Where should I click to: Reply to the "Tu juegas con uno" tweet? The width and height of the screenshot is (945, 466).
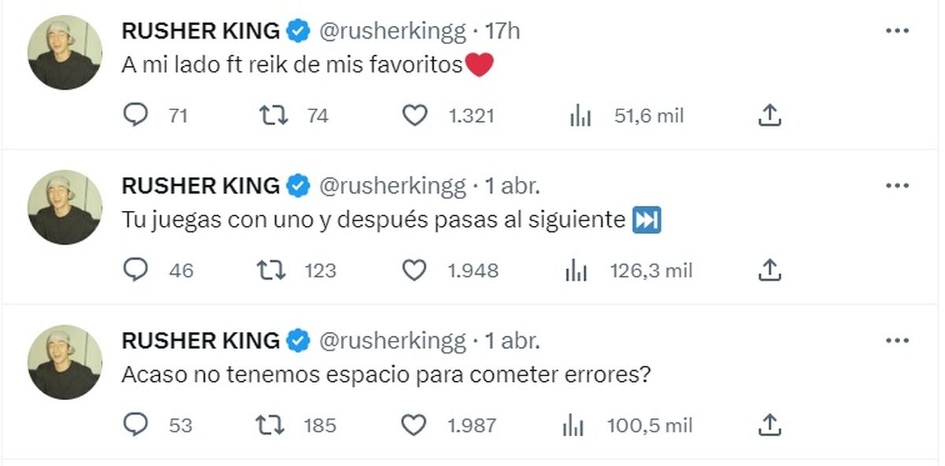coord(137,271)
